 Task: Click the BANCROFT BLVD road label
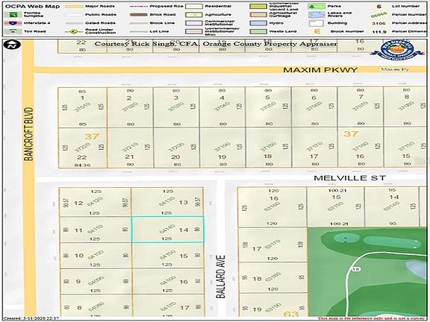point(28,134)
